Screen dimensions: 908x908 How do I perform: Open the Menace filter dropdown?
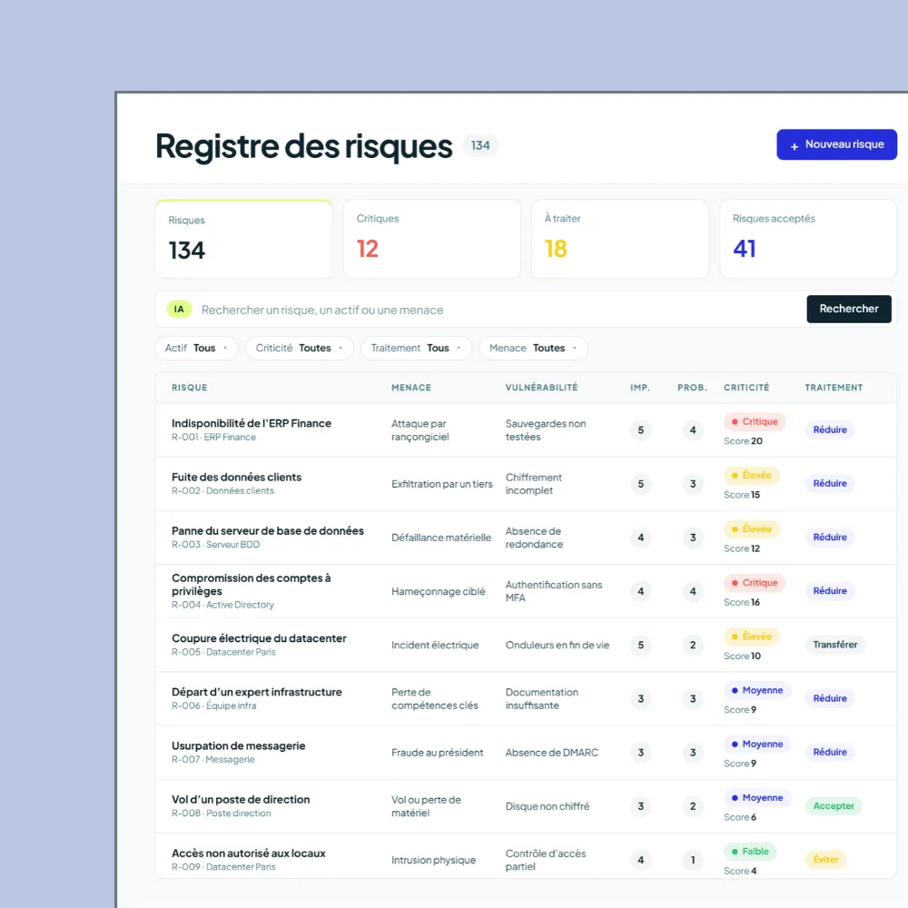pyautogui.click(x=533, y=348)
